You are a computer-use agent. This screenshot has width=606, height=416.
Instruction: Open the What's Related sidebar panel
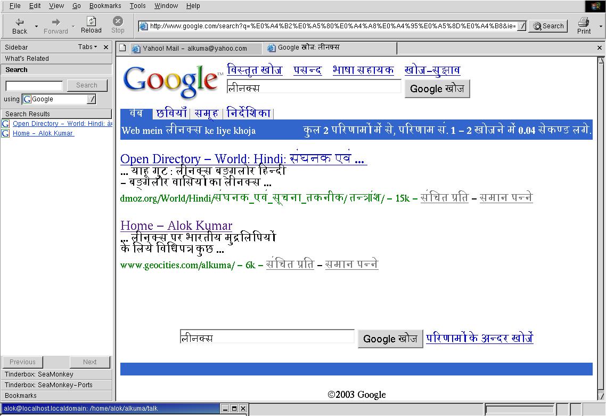[56, 59]
